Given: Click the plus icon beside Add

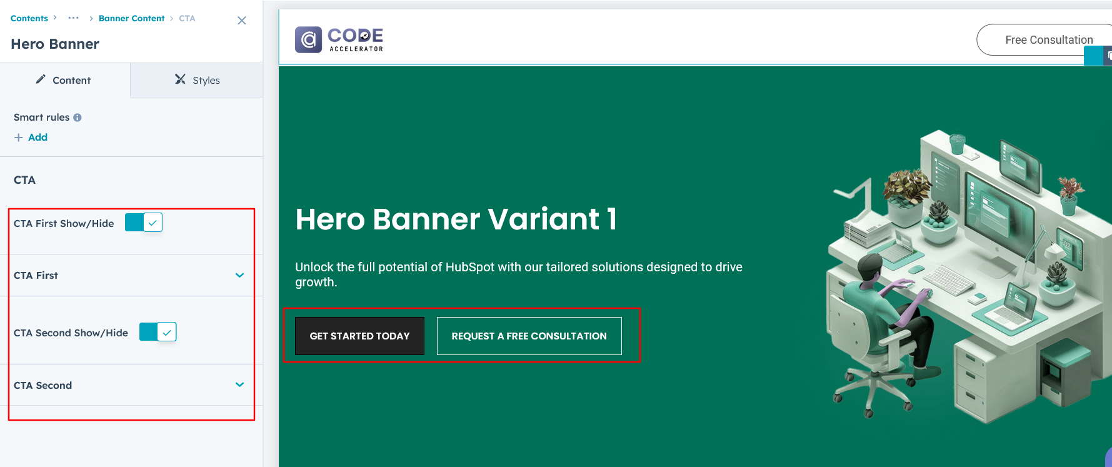Looking at the screenshot, I should tap(19, 138).
